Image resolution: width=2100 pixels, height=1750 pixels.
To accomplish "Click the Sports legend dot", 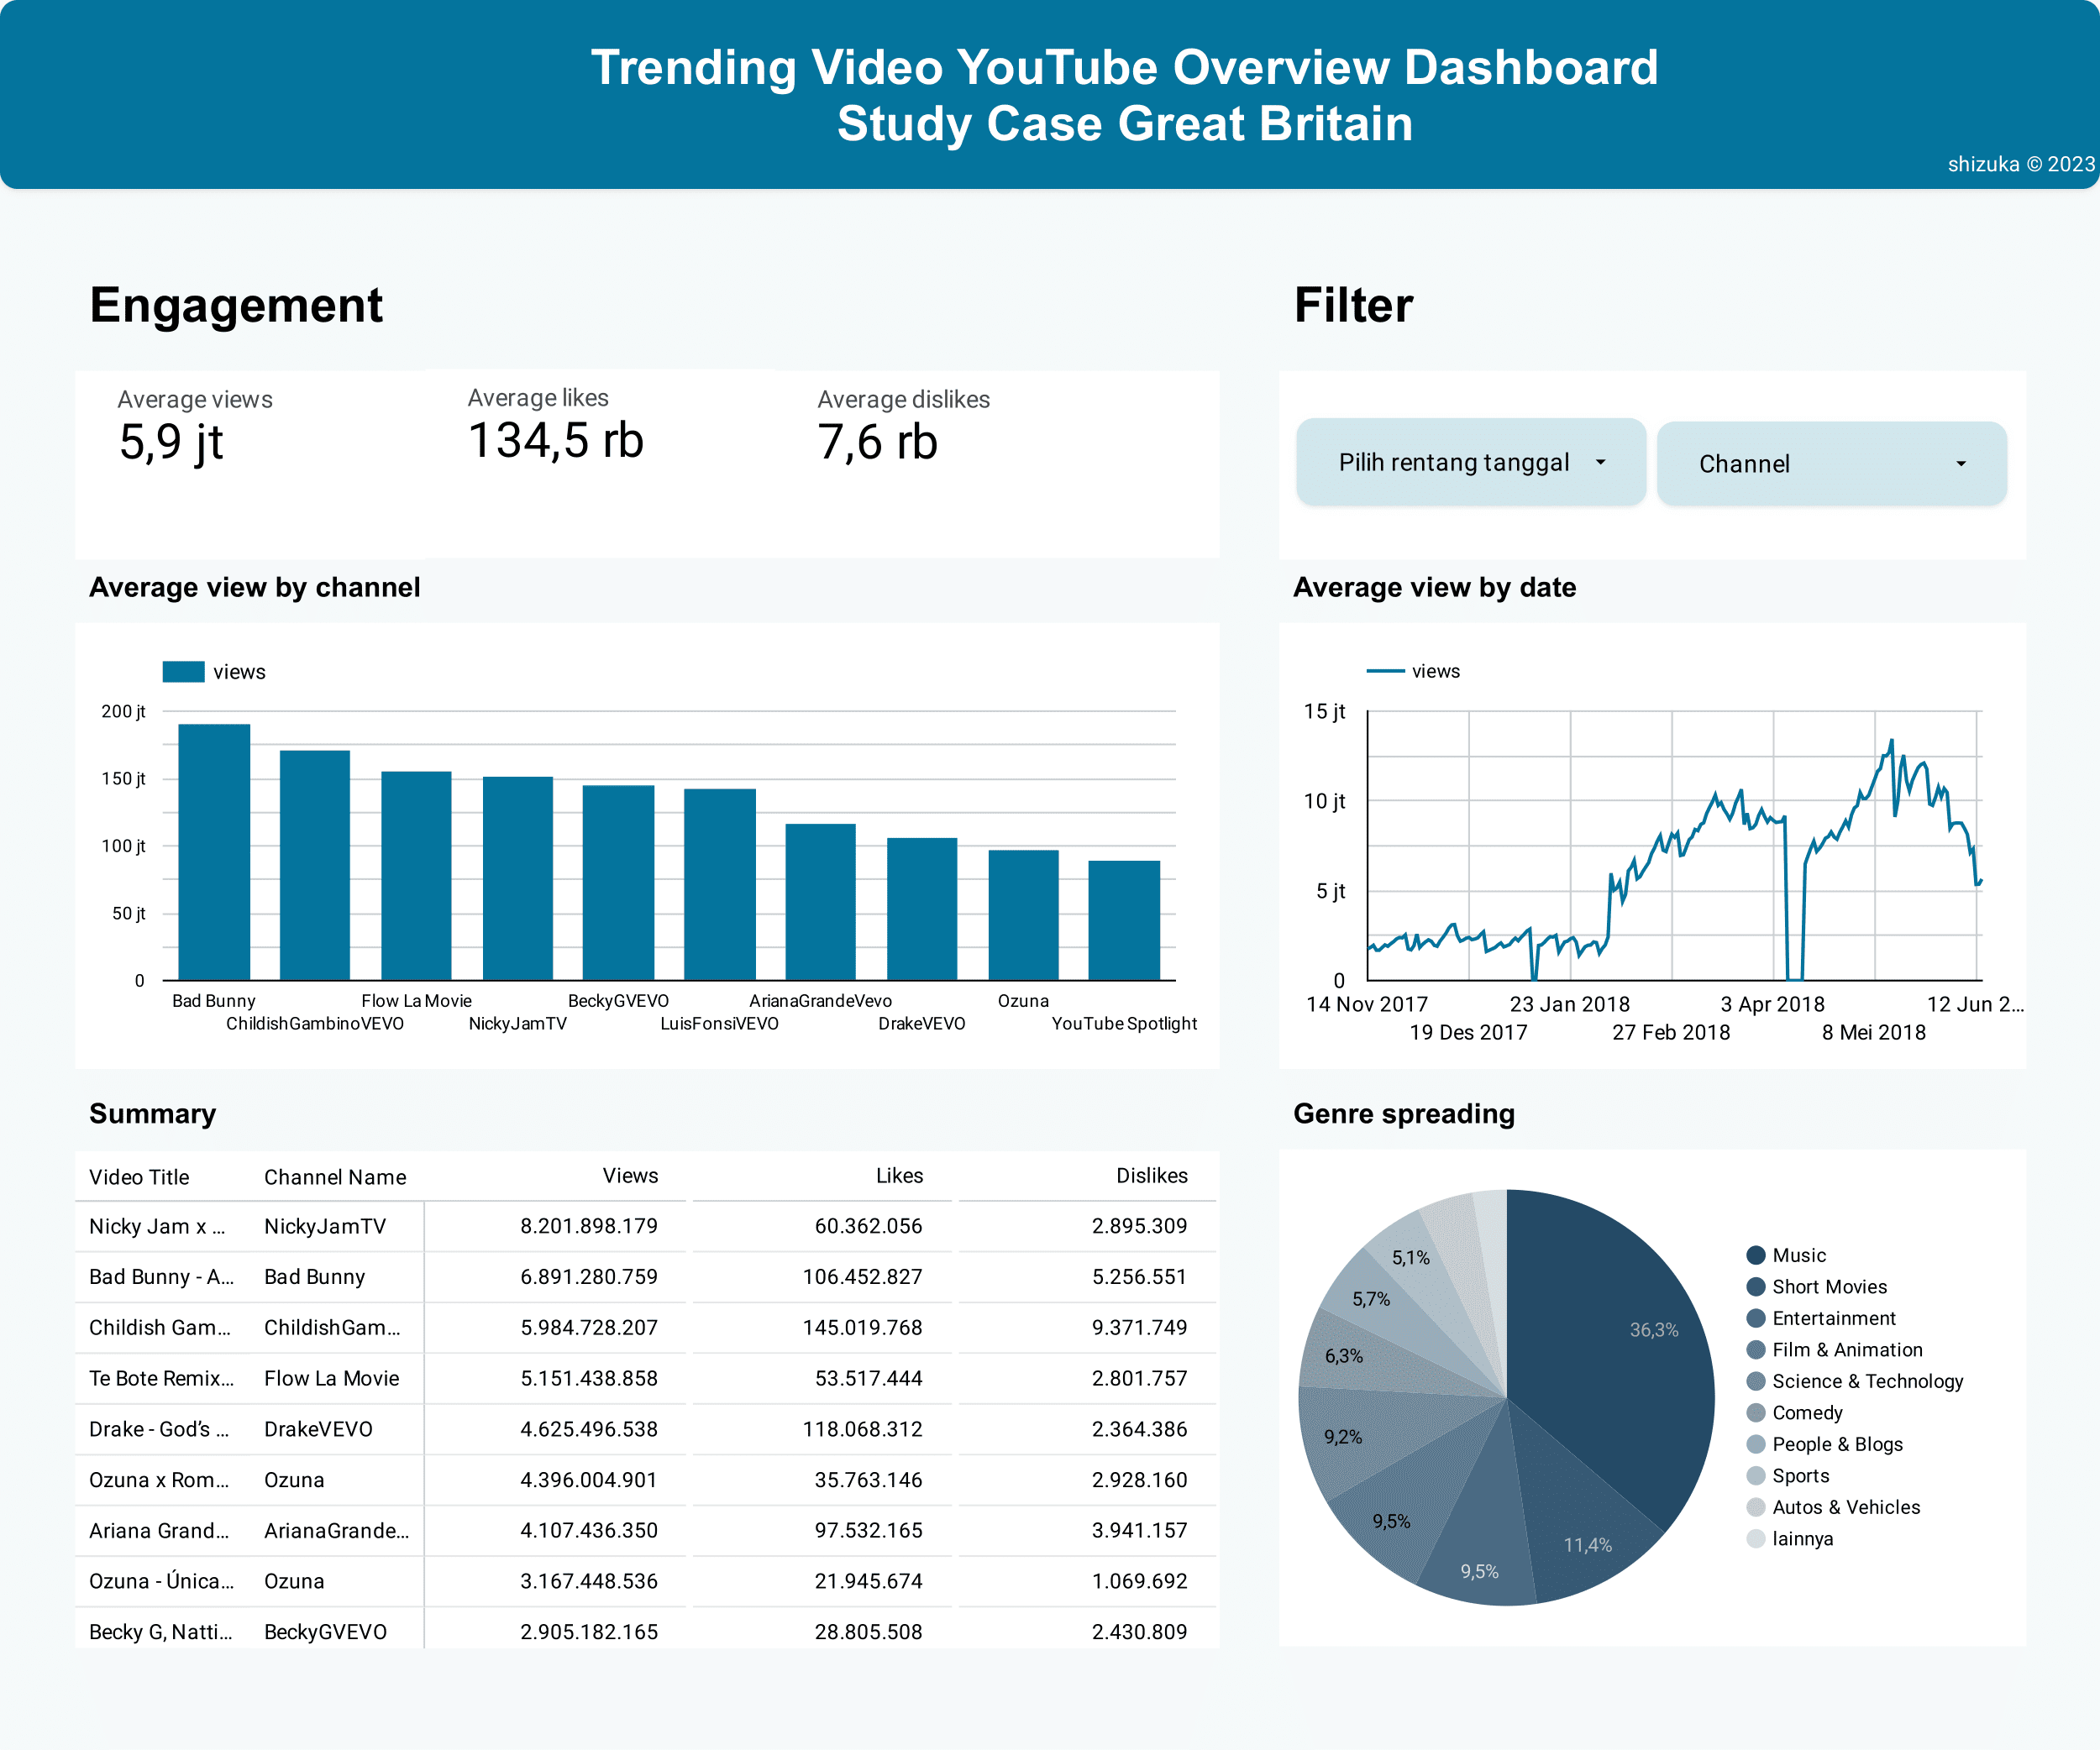I will 1755,1476.
